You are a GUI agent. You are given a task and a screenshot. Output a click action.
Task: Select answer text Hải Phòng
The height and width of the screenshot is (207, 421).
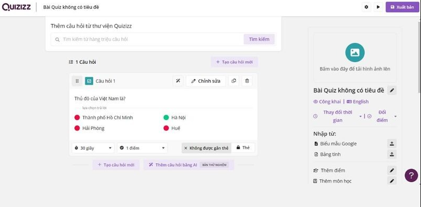93,129
